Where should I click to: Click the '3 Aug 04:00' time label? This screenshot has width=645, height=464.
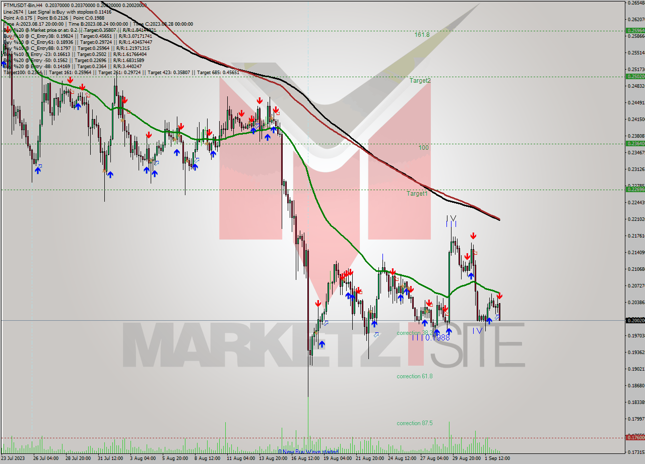click(x=143, y=458)
